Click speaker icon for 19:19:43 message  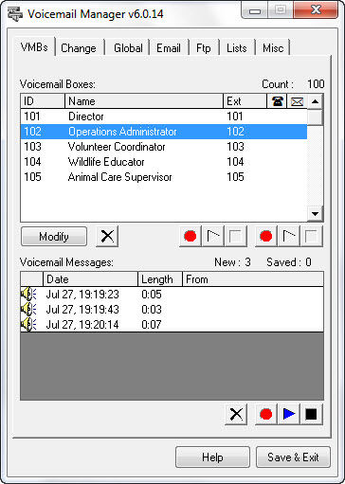[28, 310]
